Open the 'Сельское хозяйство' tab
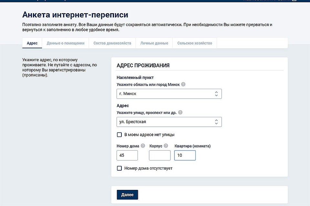 [195, 43]
